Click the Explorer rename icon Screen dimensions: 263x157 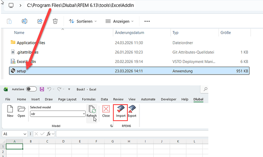(24, 21)
